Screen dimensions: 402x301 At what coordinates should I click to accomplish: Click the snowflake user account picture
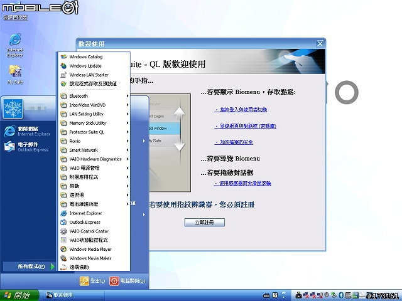[13, 108]
